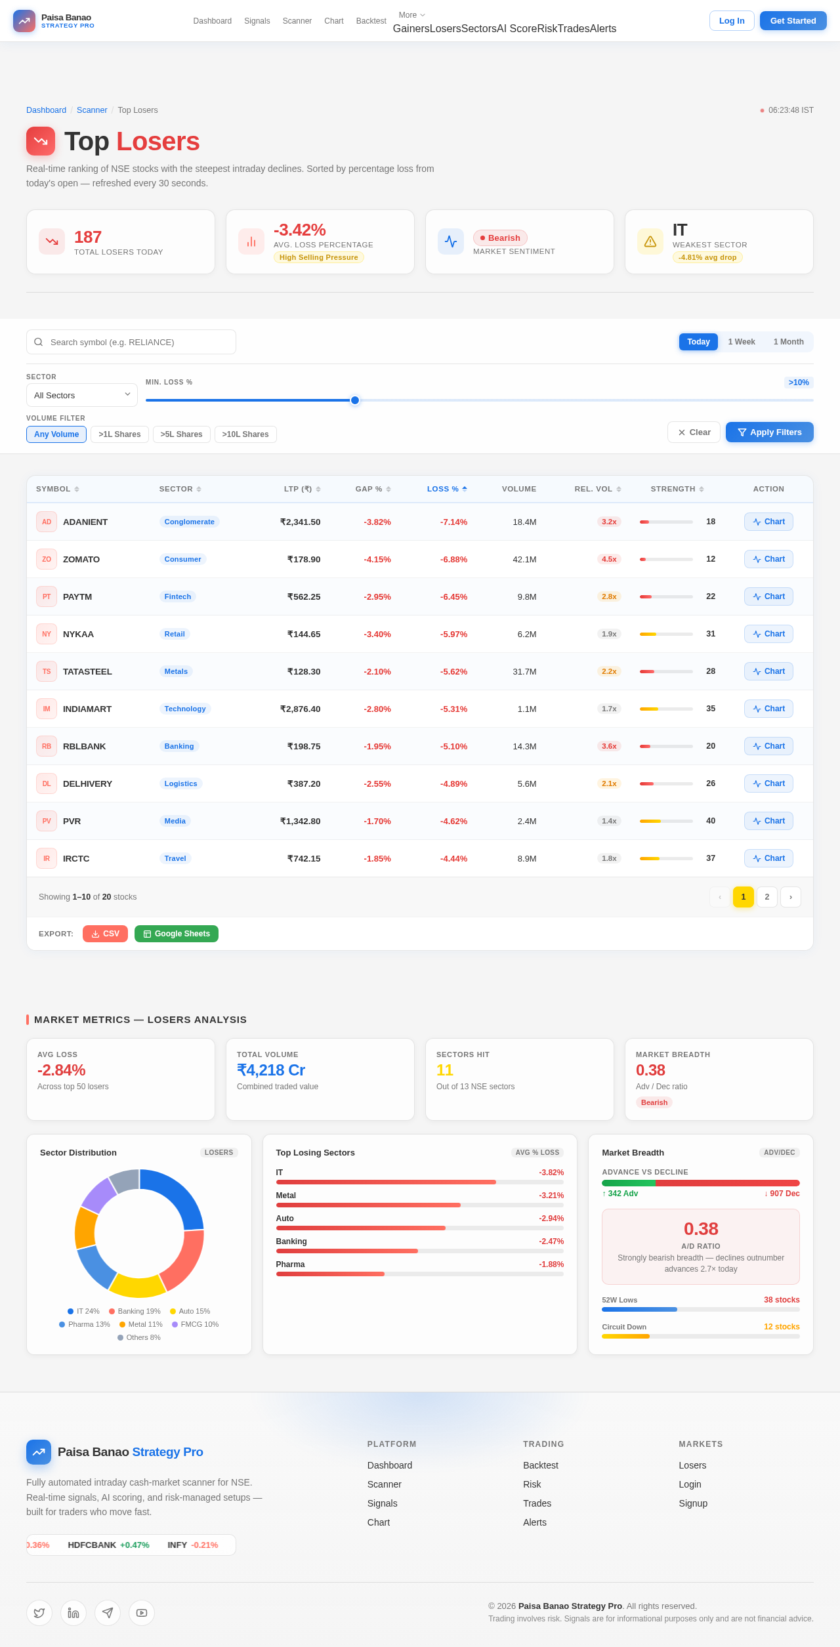840x1647 pixels.
Task: Click the Market Sentiment pulse icon
Action: 451,241
